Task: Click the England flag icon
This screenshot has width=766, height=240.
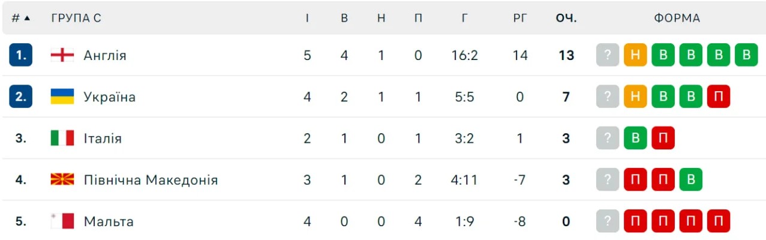Action: coord(62,55)
